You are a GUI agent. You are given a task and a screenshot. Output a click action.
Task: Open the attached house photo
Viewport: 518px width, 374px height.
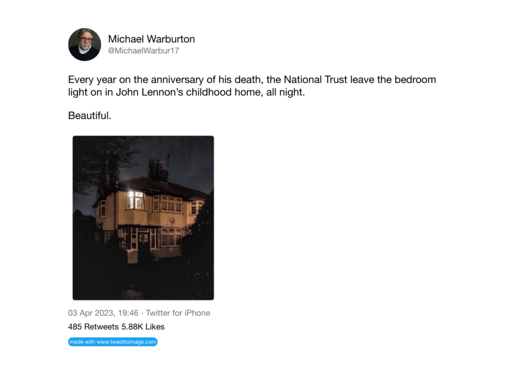tap(143, 218)
